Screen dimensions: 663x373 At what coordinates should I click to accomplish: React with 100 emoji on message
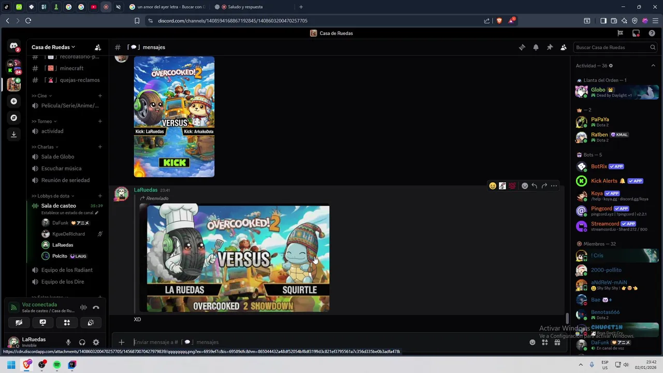[512, 186]
